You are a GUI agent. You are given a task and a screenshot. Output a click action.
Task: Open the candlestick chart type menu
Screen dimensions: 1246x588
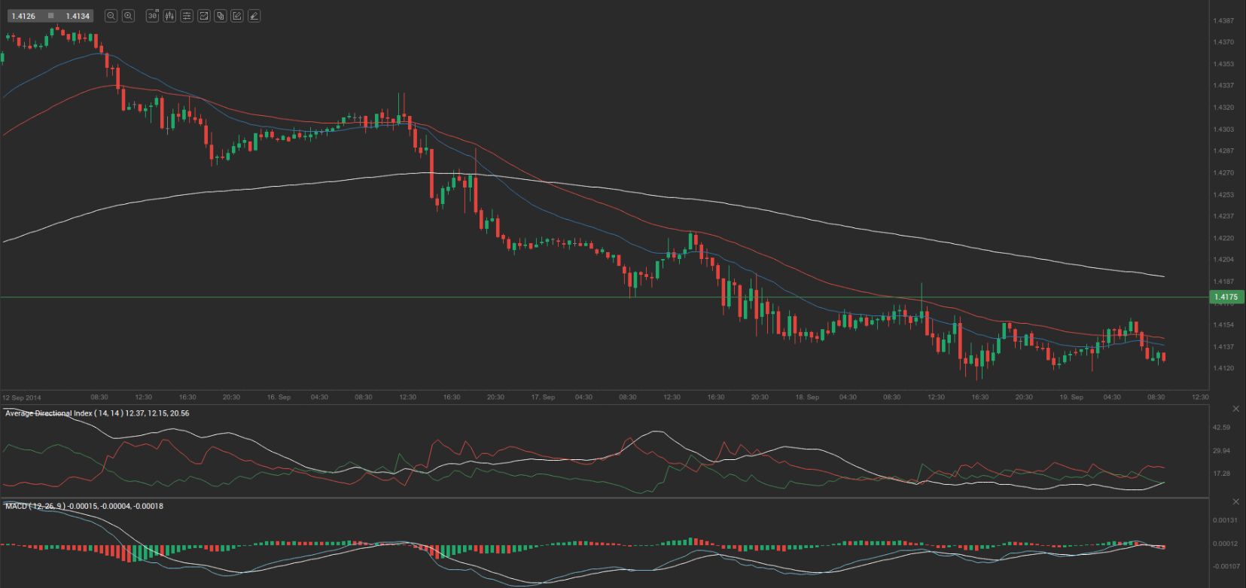[169, 16]
